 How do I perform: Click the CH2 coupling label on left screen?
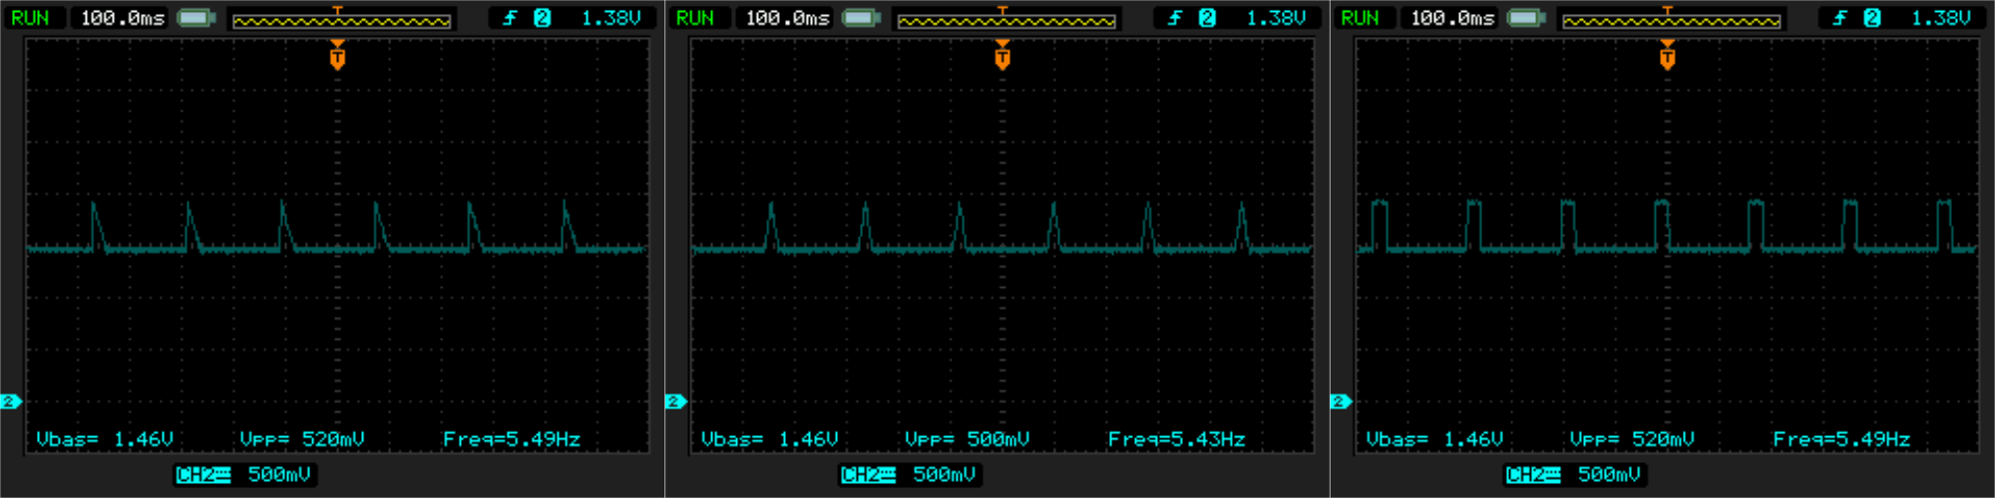point(203,475)
